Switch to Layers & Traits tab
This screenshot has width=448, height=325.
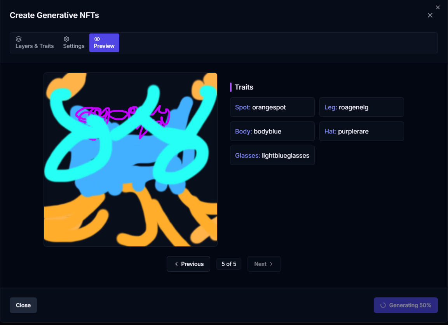(x=35, y=43)
